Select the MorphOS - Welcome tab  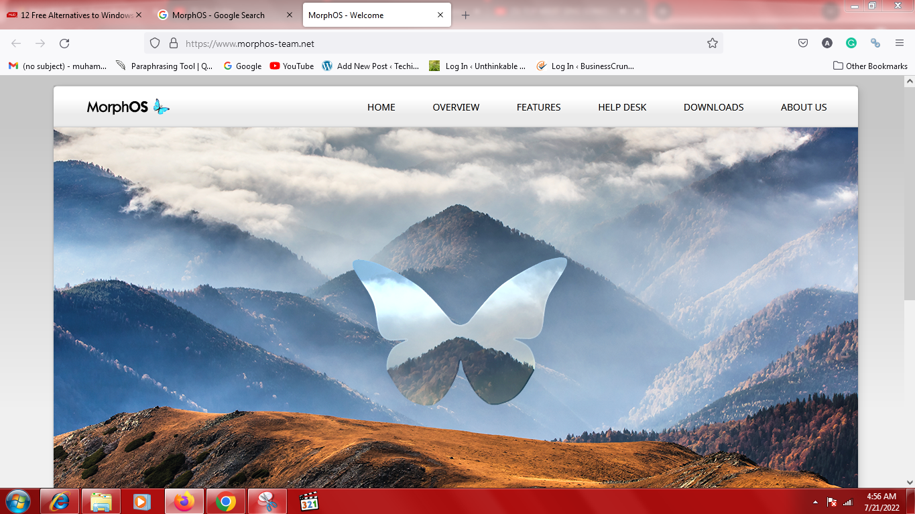coord(376,15)
